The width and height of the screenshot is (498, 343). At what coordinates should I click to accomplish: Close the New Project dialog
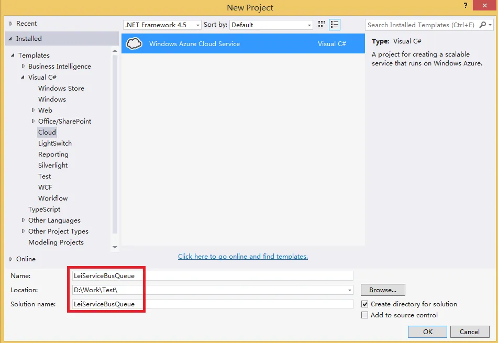tap(485, 5)
